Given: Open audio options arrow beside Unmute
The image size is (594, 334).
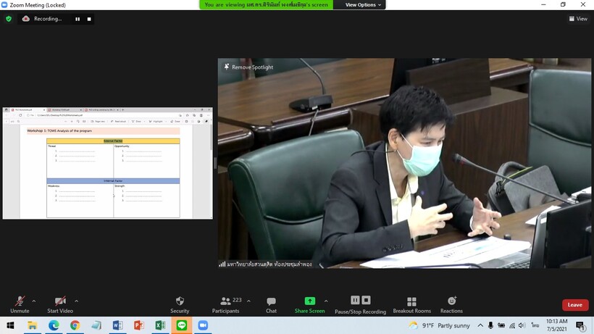Looking at the screenshot, I should pyautogui.click(x=34, y=301).
